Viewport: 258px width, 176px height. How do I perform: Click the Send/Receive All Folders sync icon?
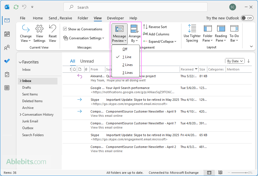(16, 7)
